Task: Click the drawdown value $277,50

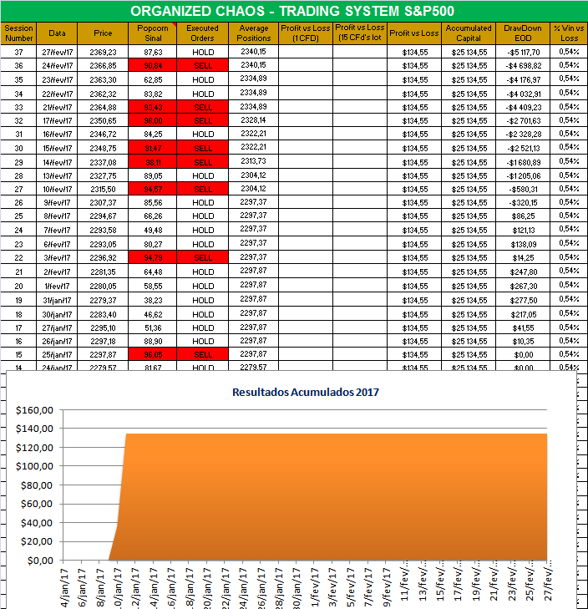Action: click(x=523, y=300)
